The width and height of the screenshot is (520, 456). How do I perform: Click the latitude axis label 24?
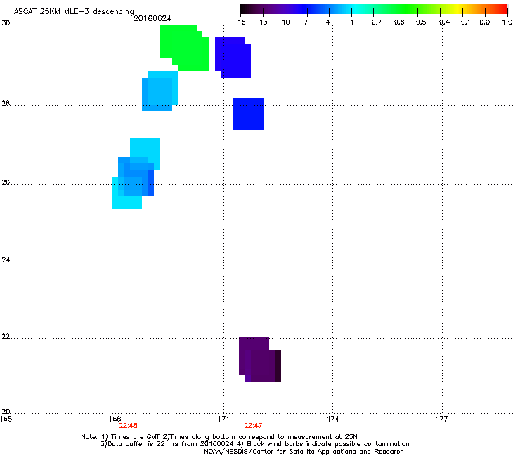(x=6, y=260)
